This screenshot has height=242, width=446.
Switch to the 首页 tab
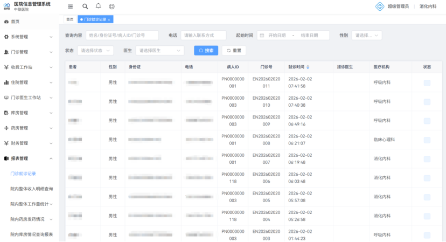click(x=69, y=19)
